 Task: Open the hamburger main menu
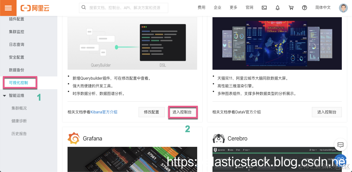(x=8, y=8)
